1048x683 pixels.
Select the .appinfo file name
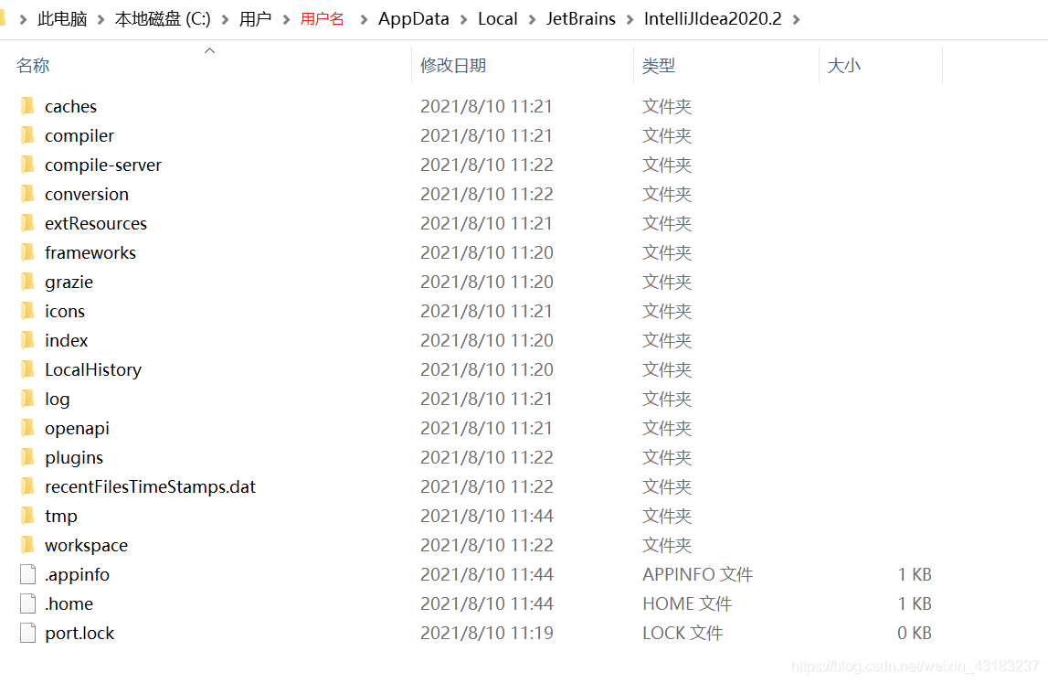[x=77, y=574]
